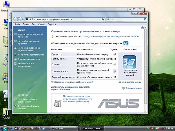The image size is (175, 131).
Task: Click the Refresh button beside address bar
Action: 103,19
